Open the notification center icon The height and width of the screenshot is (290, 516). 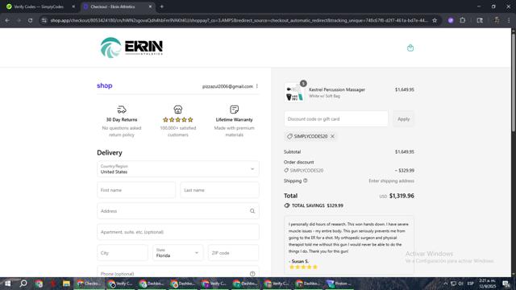pyautogui.click(x=506, y=284)
